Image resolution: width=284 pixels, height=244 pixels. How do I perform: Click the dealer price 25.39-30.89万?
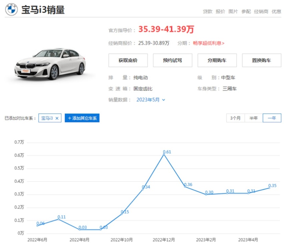[x=154, y=43]
